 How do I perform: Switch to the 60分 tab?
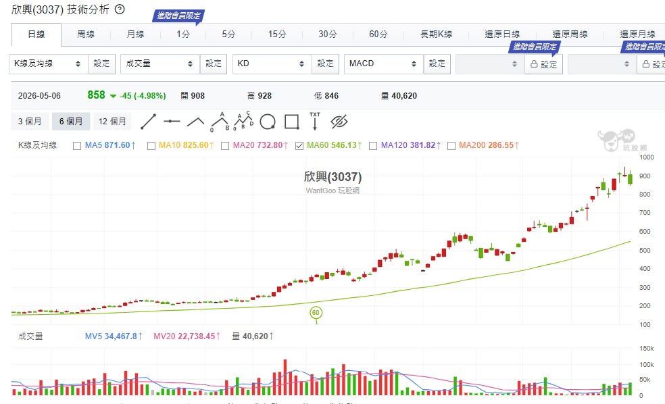pos(378,34)
